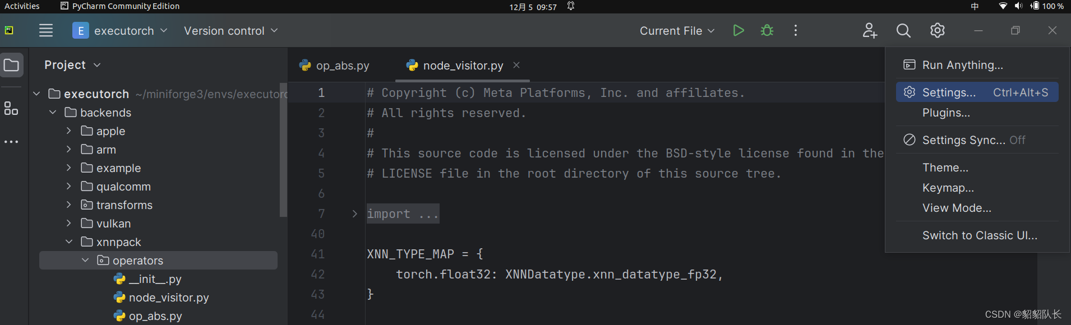Open View Mode... menu entry
This screenshot has height=325, width=1071.
click(x=977, y=208)
